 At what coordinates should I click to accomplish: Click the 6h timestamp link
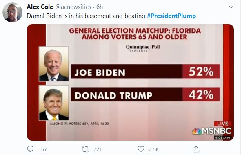pos(100,7)
